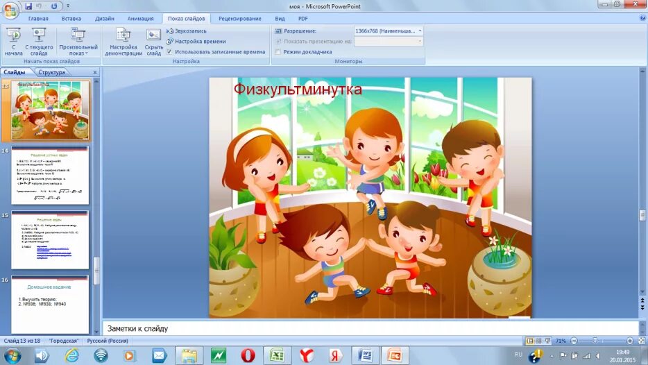
Task: Start Slide Show view status icon
Action: pos(547,341)
